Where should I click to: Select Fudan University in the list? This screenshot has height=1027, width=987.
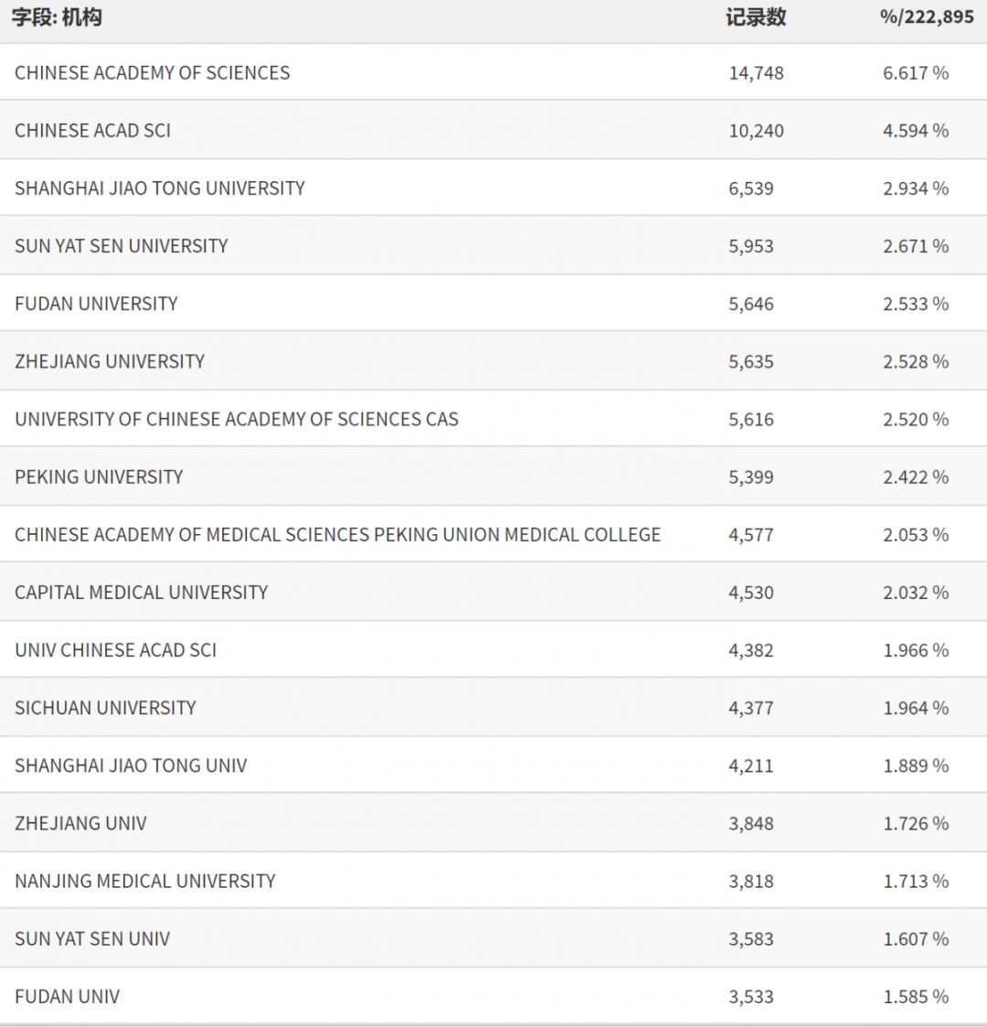[x=96, y=304]
